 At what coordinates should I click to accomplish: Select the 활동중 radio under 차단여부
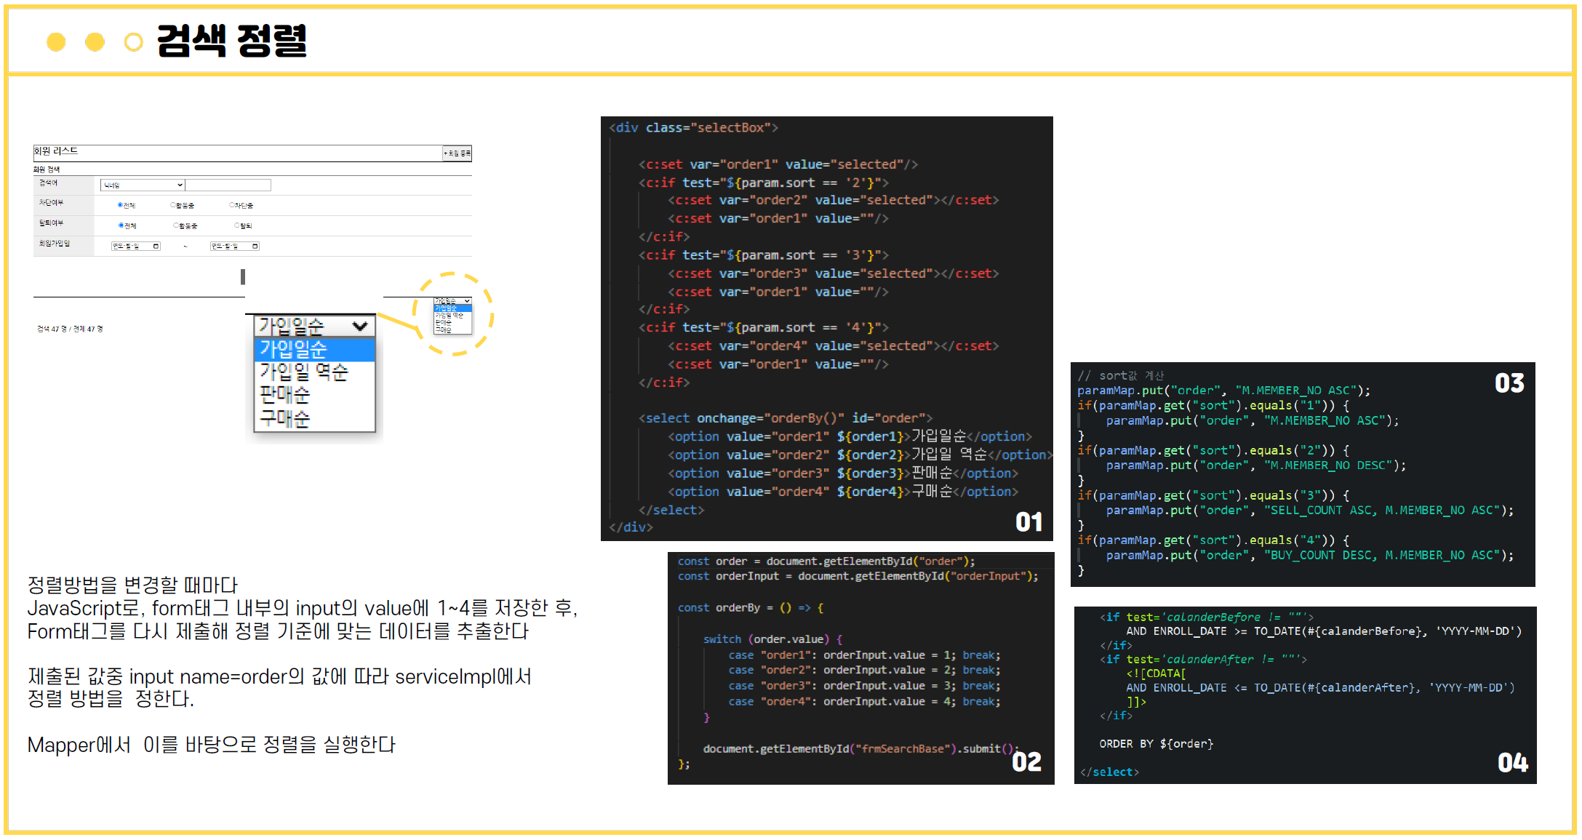(172, 204)
